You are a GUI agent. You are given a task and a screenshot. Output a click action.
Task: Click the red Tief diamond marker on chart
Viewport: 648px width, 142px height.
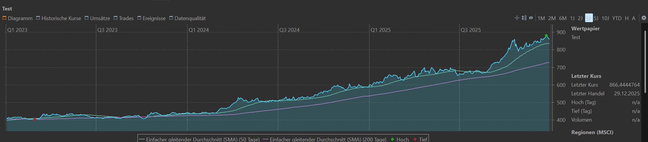(x=35, y=120)
